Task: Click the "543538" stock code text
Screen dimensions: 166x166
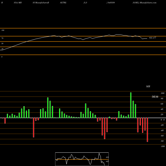Action: (111, 3)
